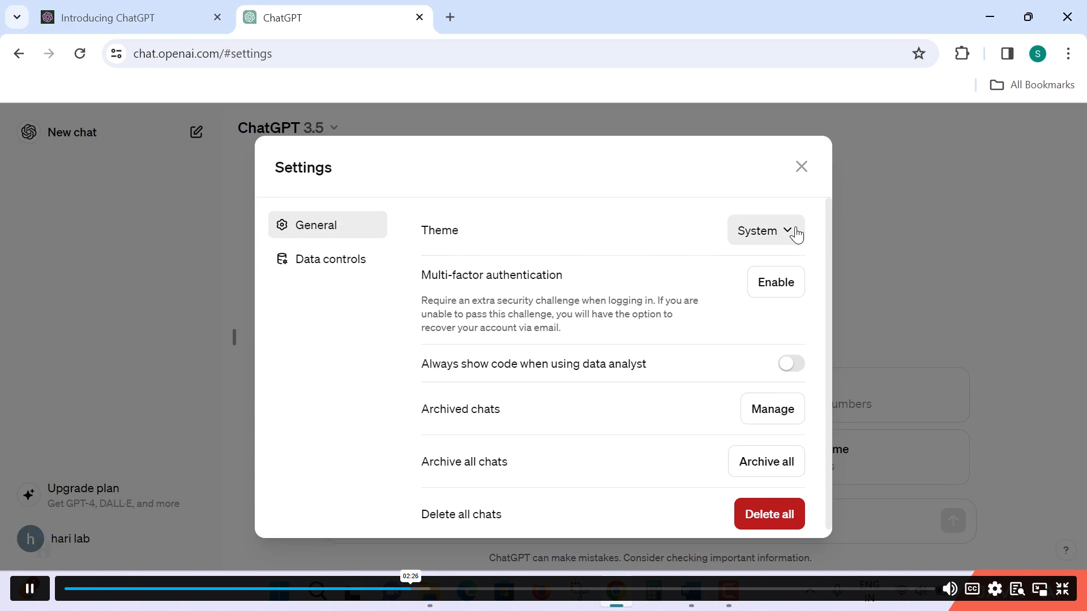Switch to Introducing ChatGPT browser tab
Image resolution: width=1087 pixels, height=611 pixels.
(x=108, y=18)
